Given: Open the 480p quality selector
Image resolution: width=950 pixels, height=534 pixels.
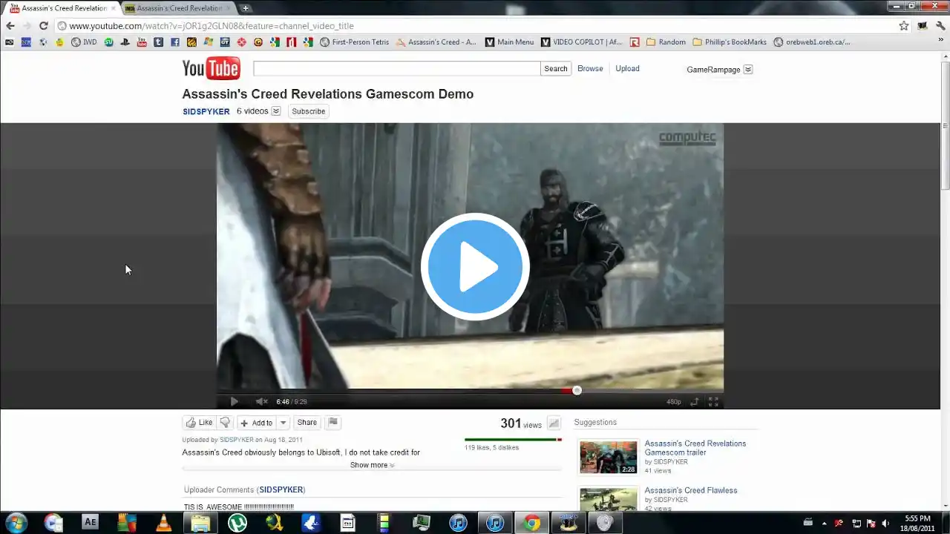Looking at the screenshot, I should [673, 401].
